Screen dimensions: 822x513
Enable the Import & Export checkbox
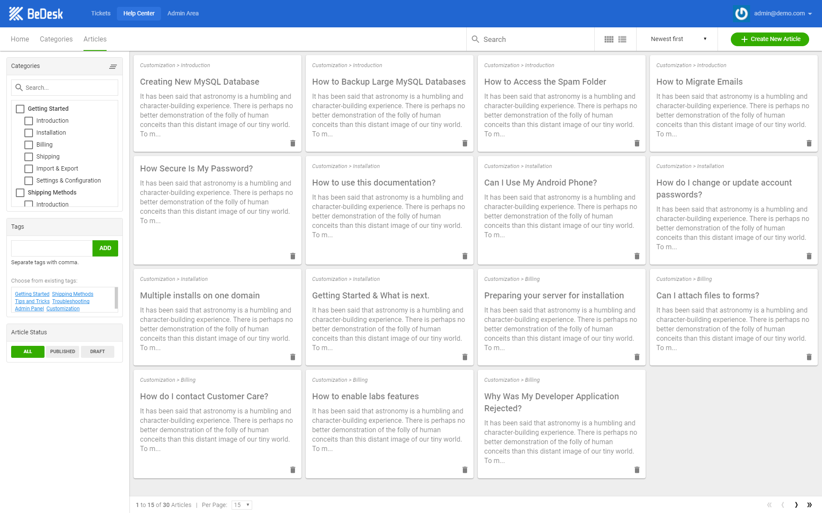point(29,169)
